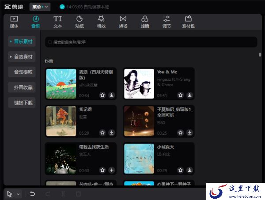
Task: Click the 抖音 section heading
Action: (x=49, y=61)
